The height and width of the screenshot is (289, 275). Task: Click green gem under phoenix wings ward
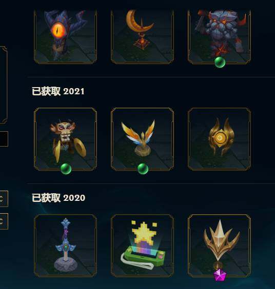click(143, 169)
